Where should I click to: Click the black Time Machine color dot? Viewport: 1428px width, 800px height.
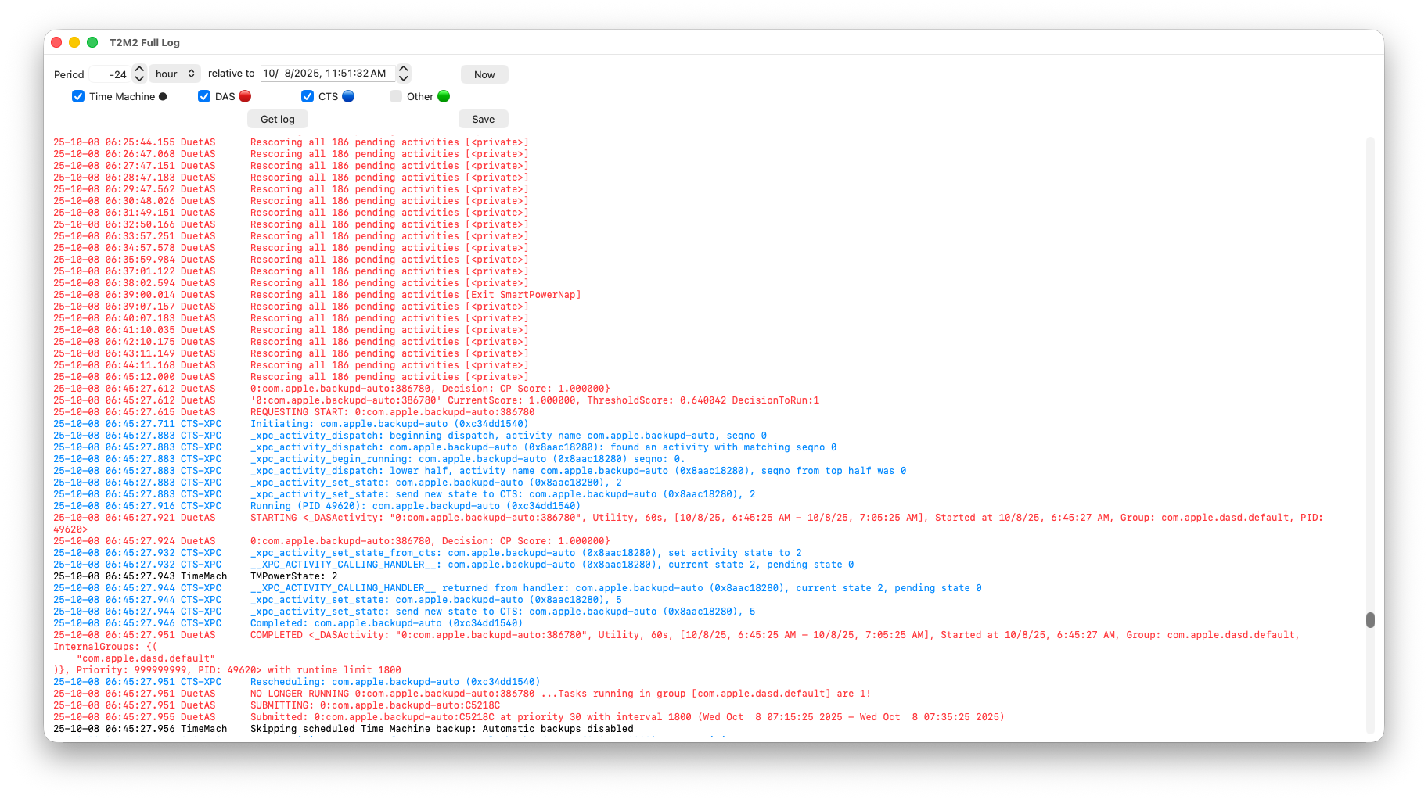pyautogui.click(x=163, y=97)
